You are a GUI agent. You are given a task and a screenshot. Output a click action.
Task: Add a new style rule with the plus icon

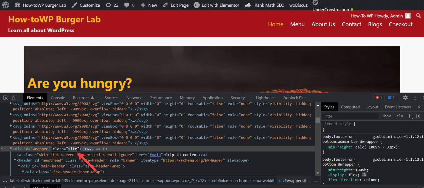coord(409,116)
